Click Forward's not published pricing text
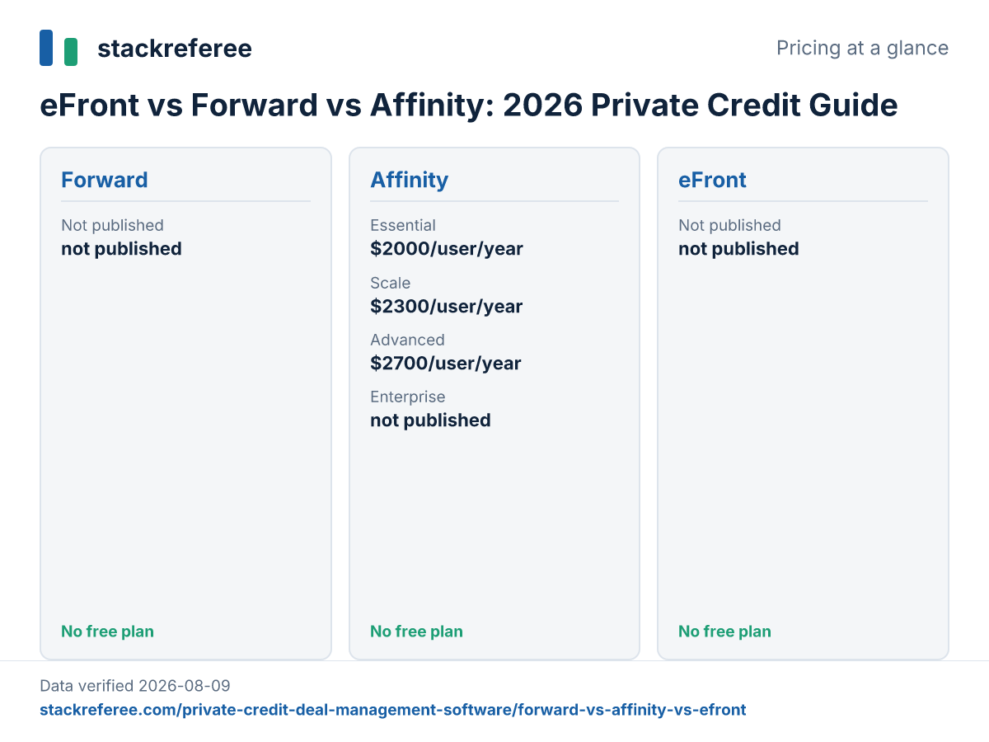This screenshot has height=742, width=989. pyautogui.click(x=121, y=248)
